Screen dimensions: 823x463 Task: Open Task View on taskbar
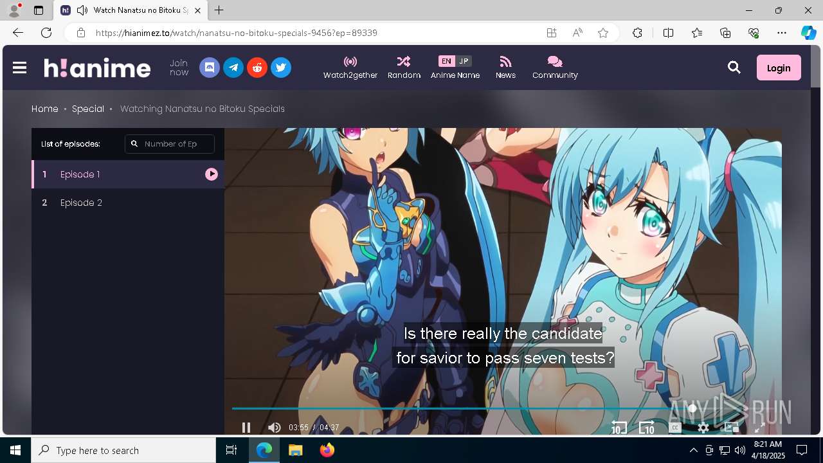pos(231,450)
